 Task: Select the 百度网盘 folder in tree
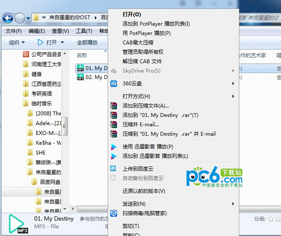(50, 182)
